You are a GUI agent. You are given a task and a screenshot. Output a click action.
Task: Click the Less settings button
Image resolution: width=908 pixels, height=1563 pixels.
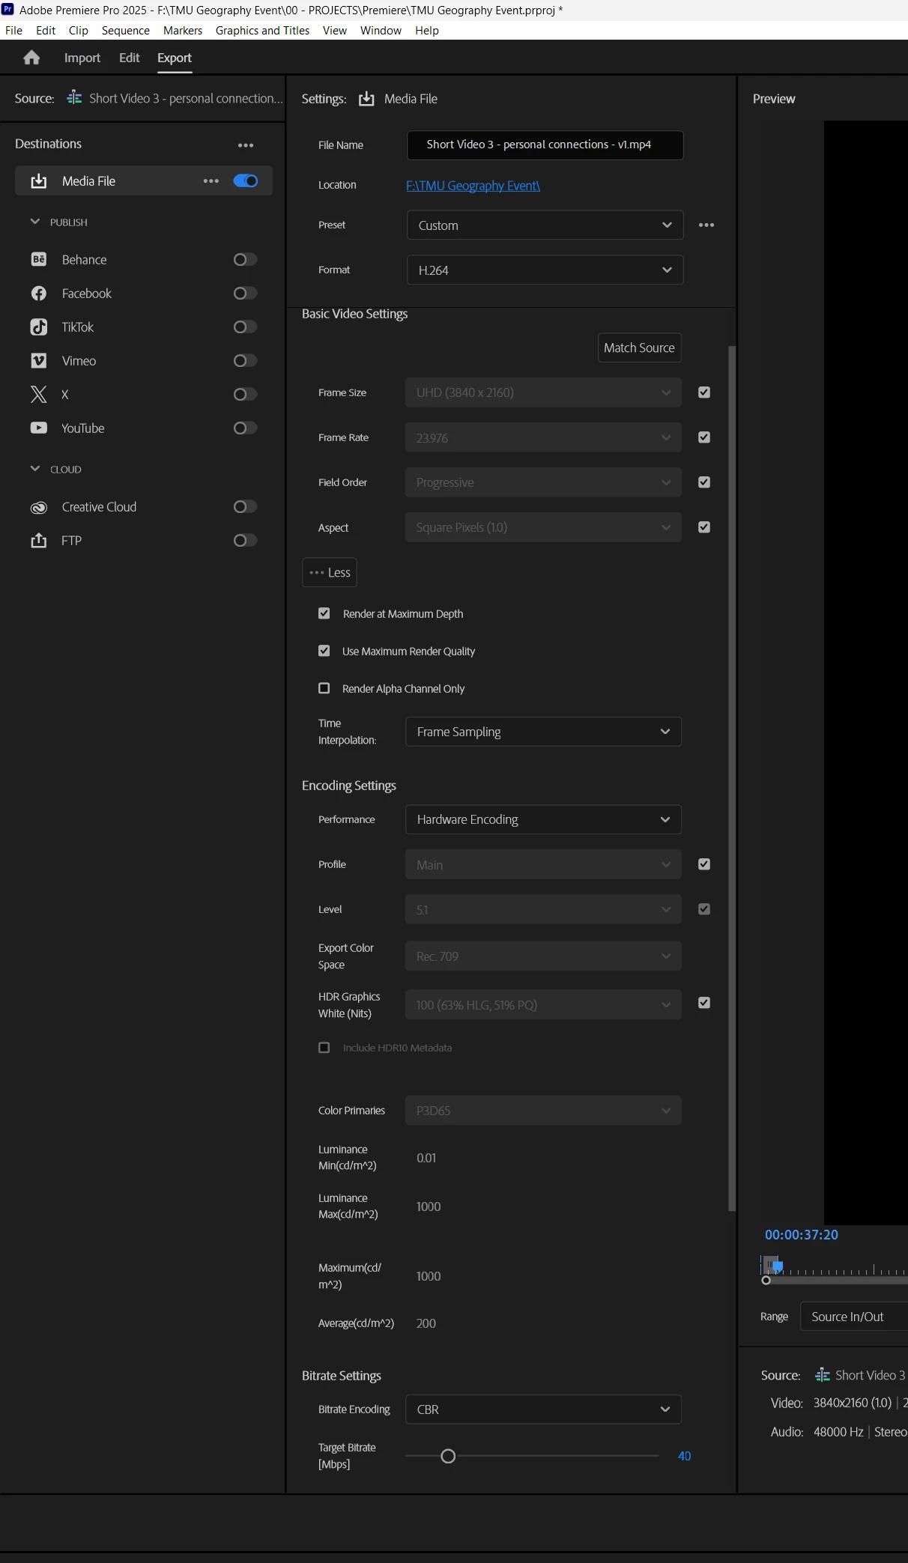[330, 572]
